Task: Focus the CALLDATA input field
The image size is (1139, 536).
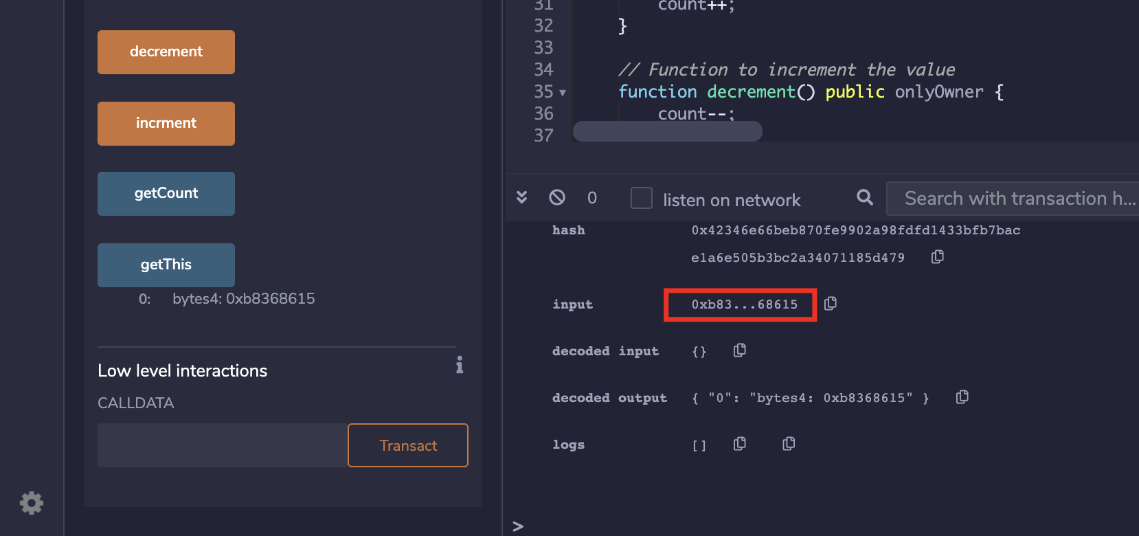Action: 223,445
